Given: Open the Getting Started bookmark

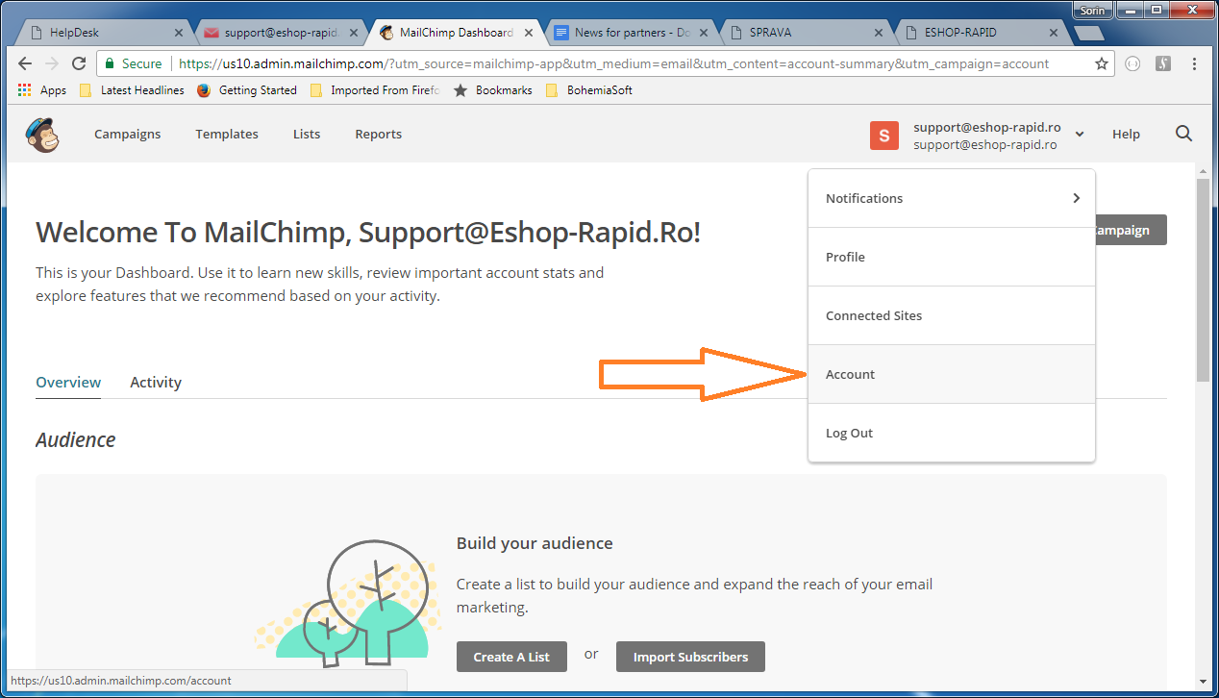Looking at the screenshot, I should (247, 90).
